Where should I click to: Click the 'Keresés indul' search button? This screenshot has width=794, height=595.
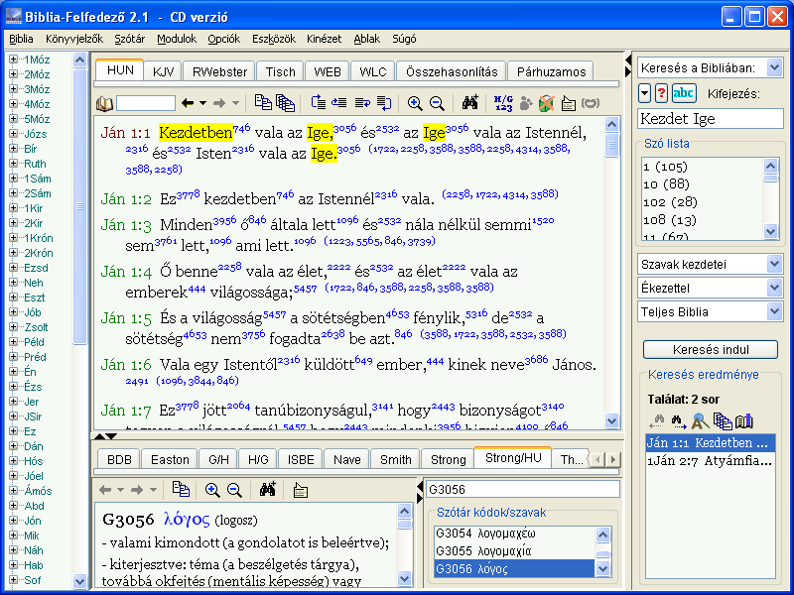pyautogui.click(x=711, y=350)
